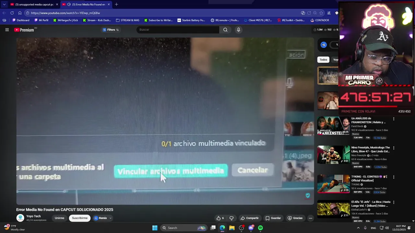Open more actions ellipsis under the video
The height and width of the screenshot is (233, 415).
click(x=310, y=218)
